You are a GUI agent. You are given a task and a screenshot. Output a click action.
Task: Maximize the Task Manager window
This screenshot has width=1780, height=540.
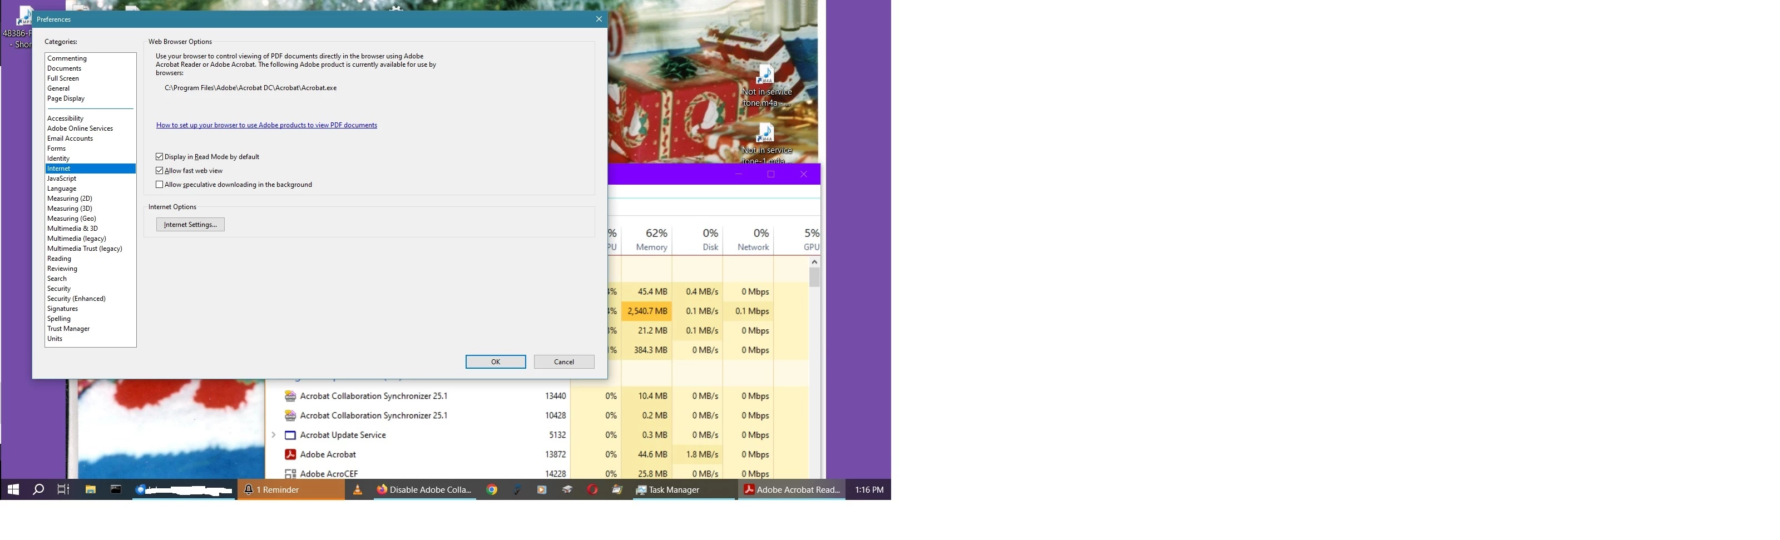click(x=771, y=174)
